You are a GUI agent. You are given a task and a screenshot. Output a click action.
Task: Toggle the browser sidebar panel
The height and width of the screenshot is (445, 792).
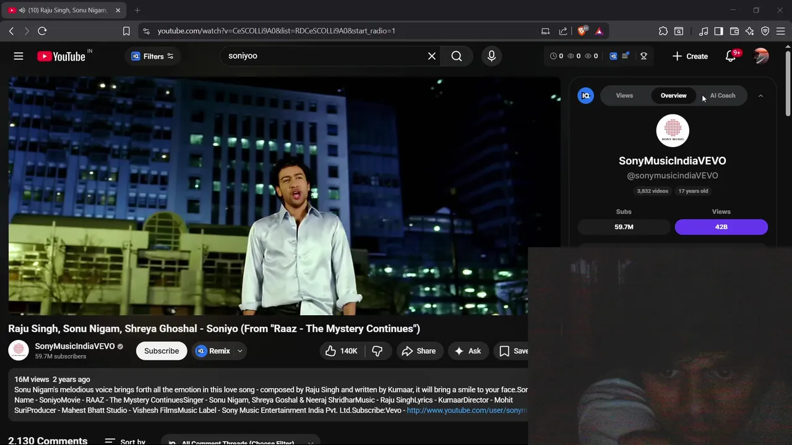pyautogui.click(x=718, y=31)
